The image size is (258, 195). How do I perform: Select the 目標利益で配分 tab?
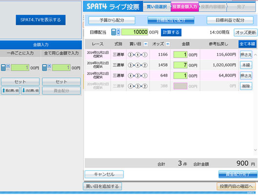[230, 20]
